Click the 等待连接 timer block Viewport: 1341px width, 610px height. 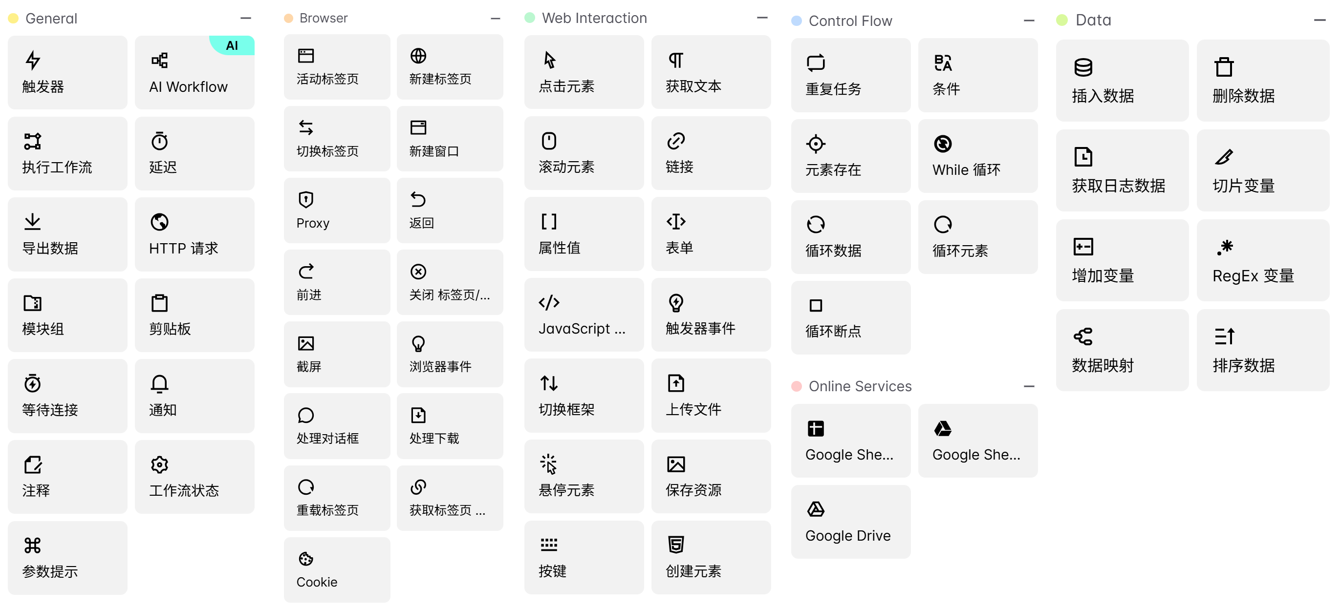coord(67,396)
